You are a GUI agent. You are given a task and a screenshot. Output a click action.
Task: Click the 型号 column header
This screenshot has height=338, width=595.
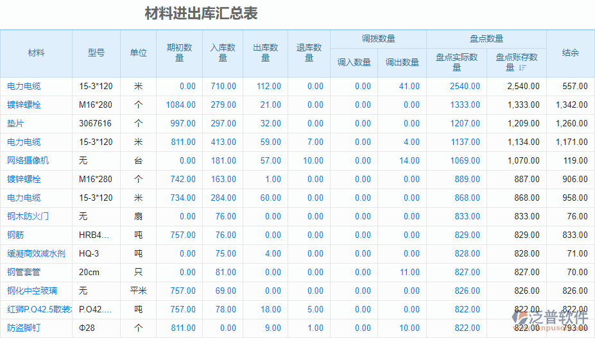point(96,53)
